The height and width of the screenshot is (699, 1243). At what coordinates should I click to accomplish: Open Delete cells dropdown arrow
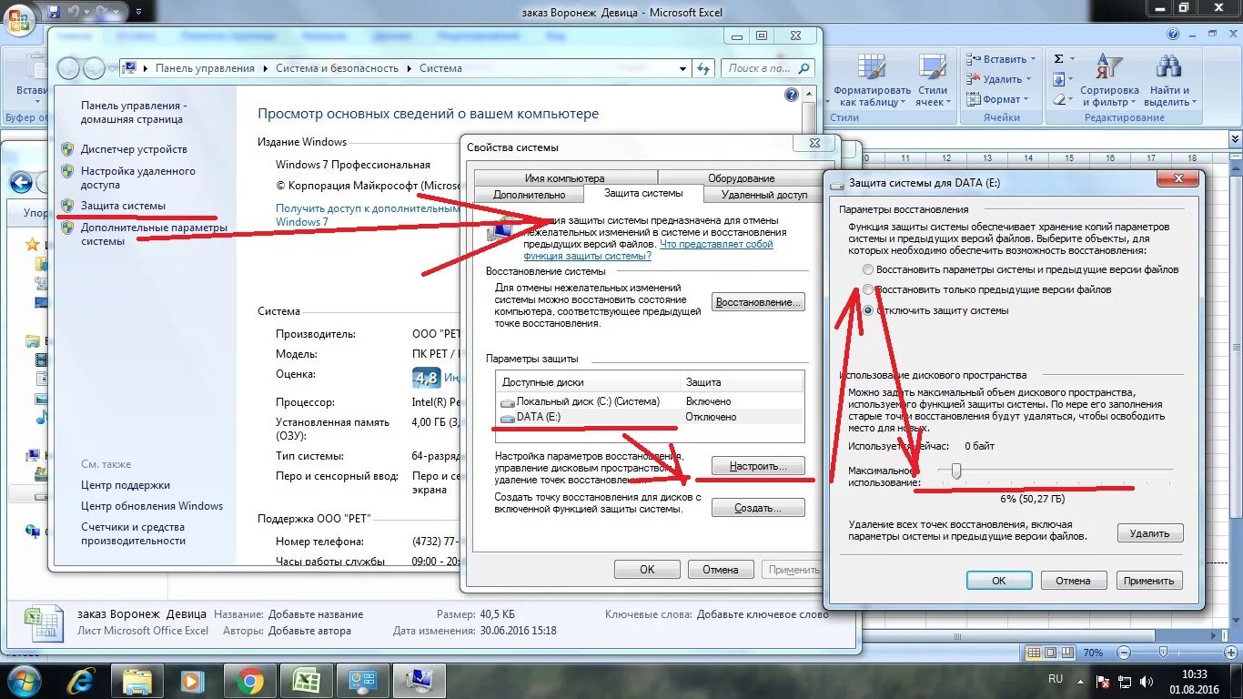(x=1029, y=80)
